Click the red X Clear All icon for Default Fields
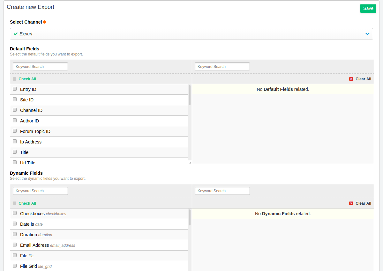This screenshot has height=271, width=383. [351, 79]
